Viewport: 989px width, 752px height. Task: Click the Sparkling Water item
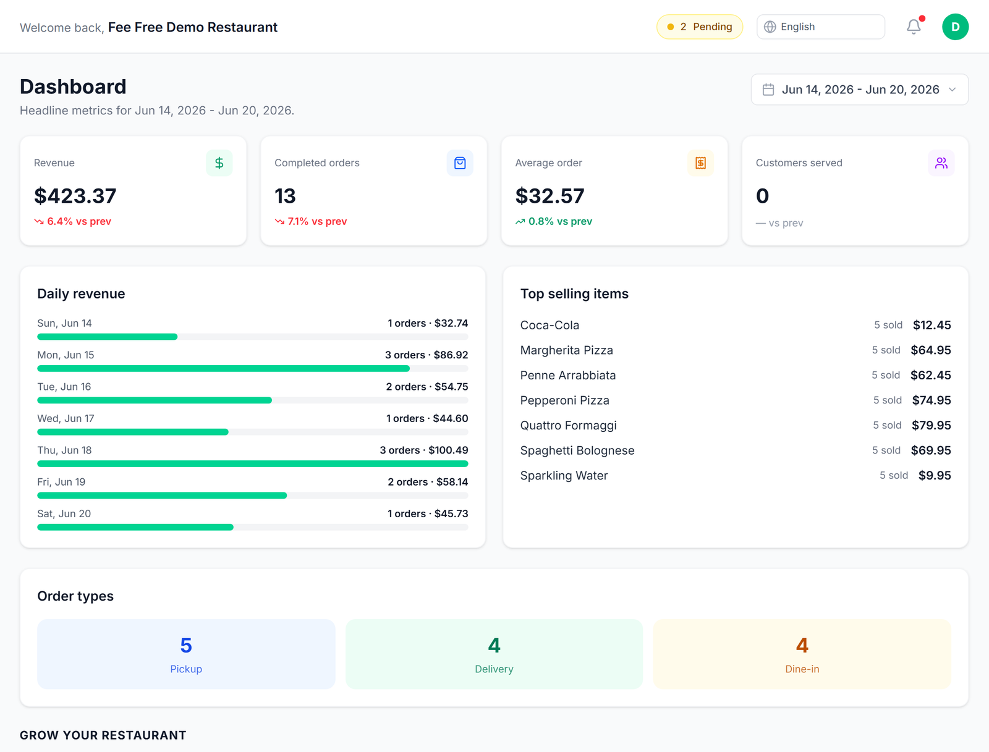coord(736,476)
